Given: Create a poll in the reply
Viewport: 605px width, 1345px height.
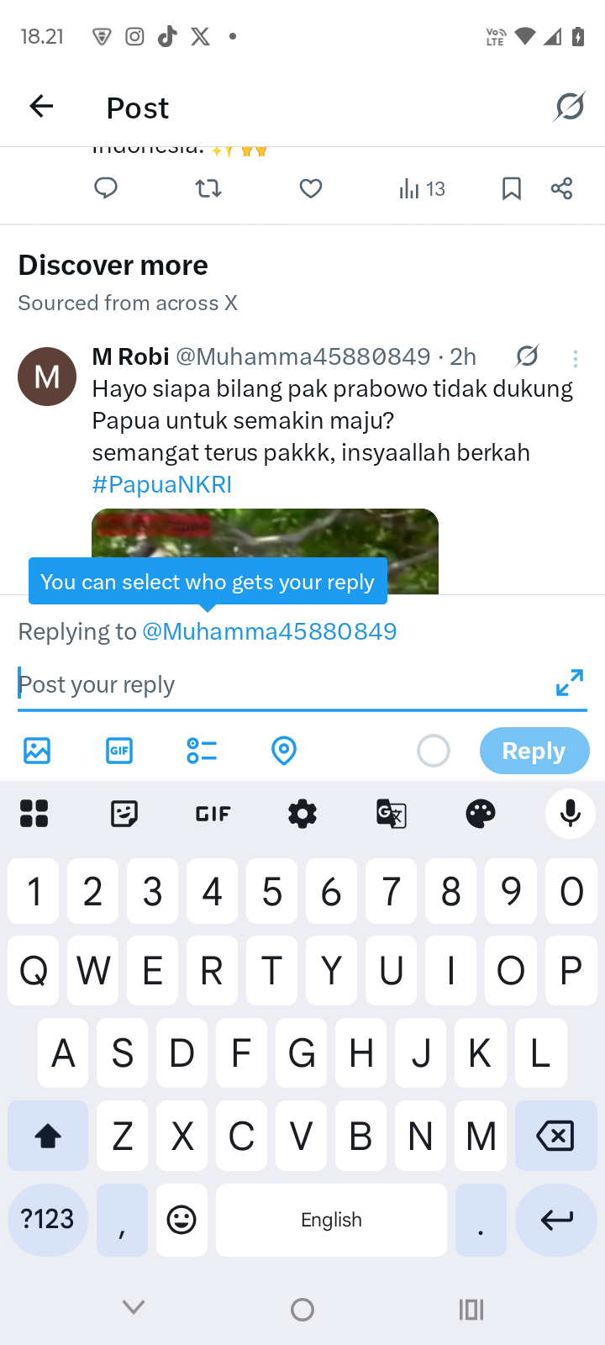Looking at the screenshot, I should click(202, 750).
